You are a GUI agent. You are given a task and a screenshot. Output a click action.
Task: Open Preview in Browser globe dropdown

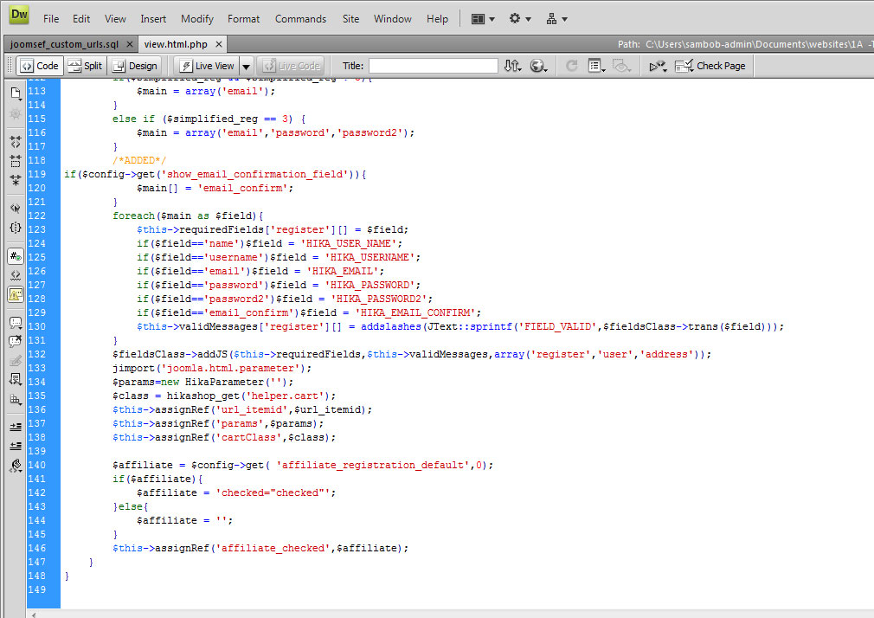click(538, 66)
